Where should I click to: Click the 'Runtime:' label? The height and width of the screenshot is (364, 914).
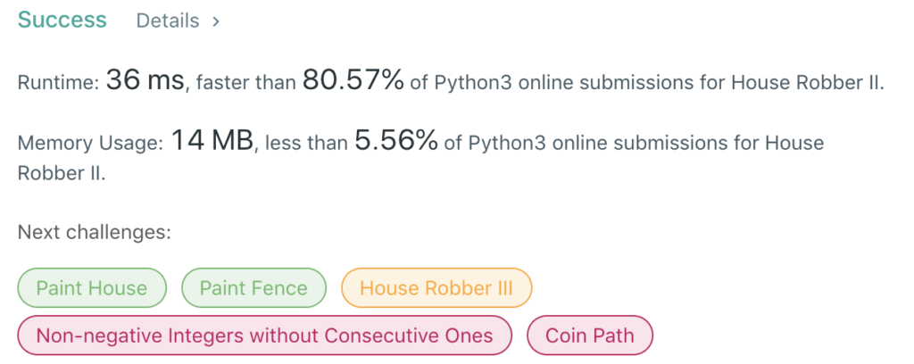coord(58,84)
